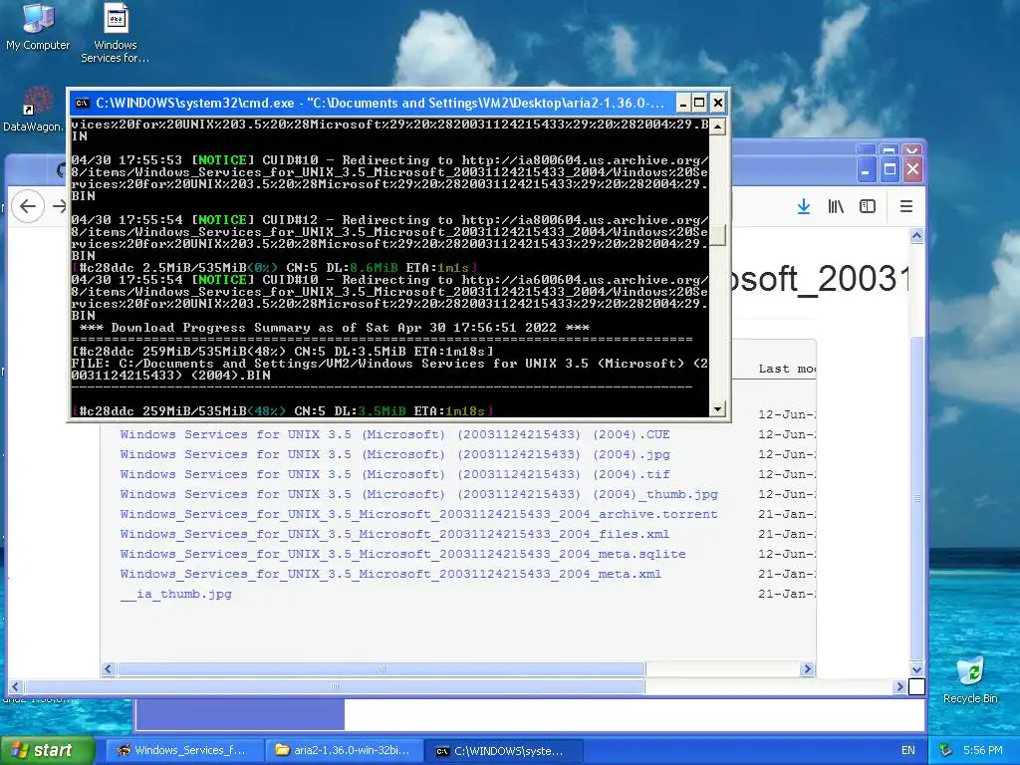Open the (2004)_thumb.jpg file link

419,494
